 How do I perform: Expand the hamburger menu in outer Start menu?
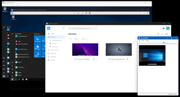point(4,27)
